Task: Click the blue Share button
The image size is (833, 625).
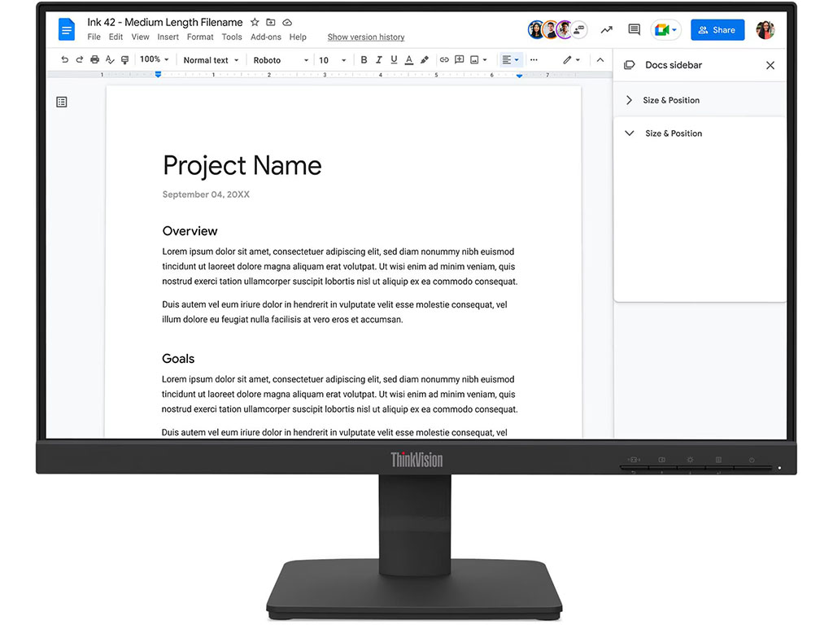Action: coord(717,30)
